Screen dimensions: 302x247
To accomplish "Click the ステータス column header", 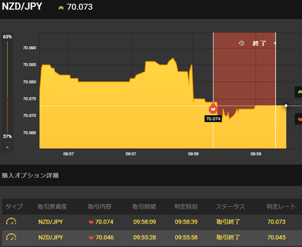I will [x=230, y=207].
